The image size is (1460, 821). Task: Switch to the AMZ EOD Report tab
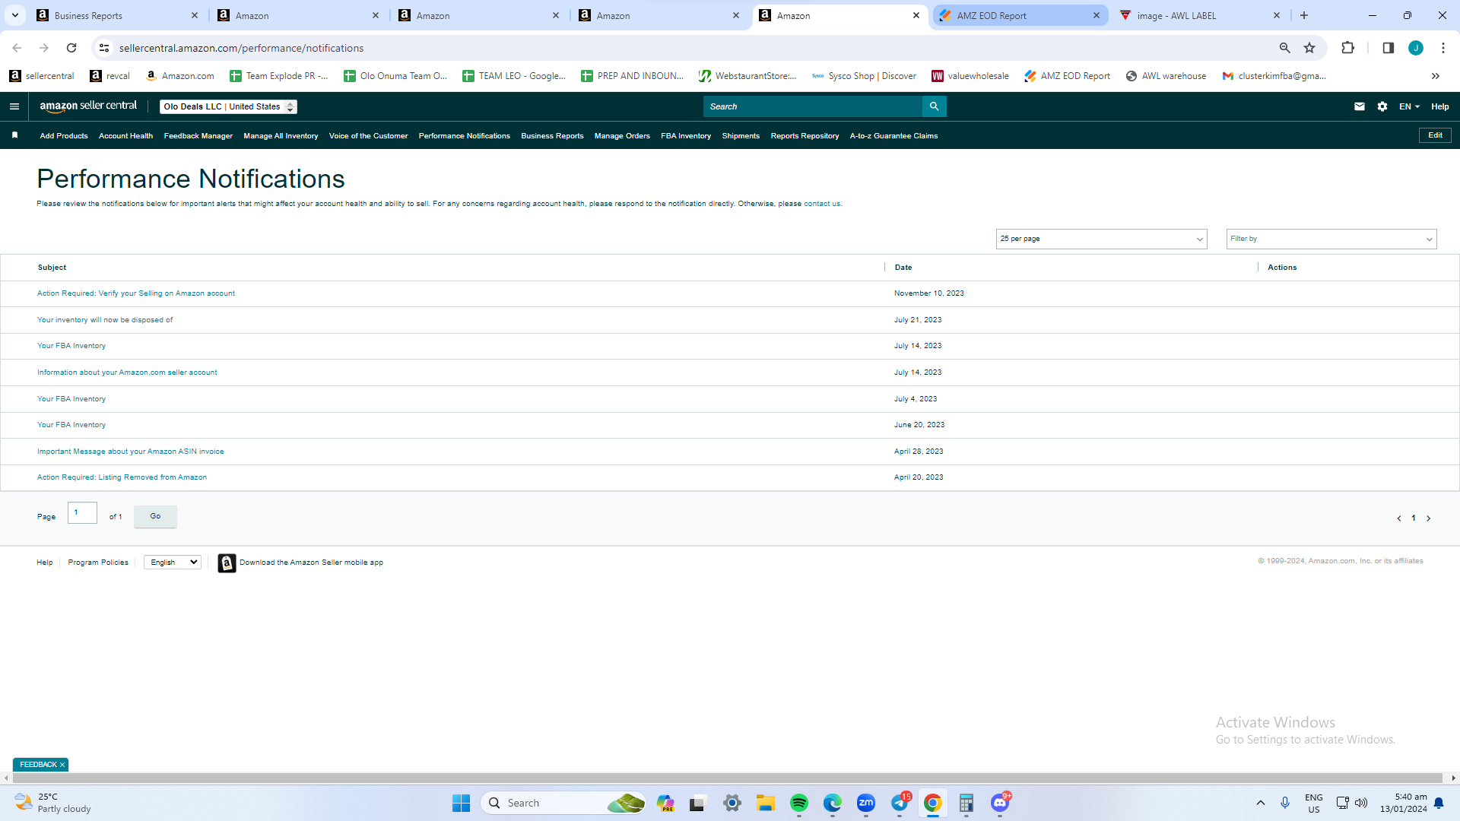point(1019,15)
